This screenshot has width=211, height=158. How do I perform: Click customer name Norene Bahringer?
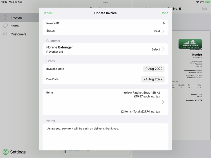pyautogui.click(x=60, y=47)
